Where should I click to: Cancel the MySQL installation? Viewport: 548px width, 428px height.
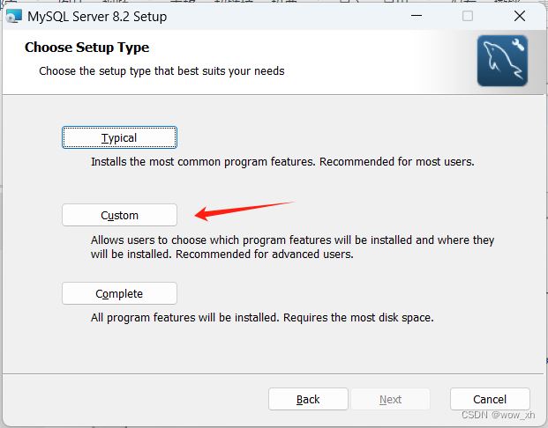click(x=490, y=399)
